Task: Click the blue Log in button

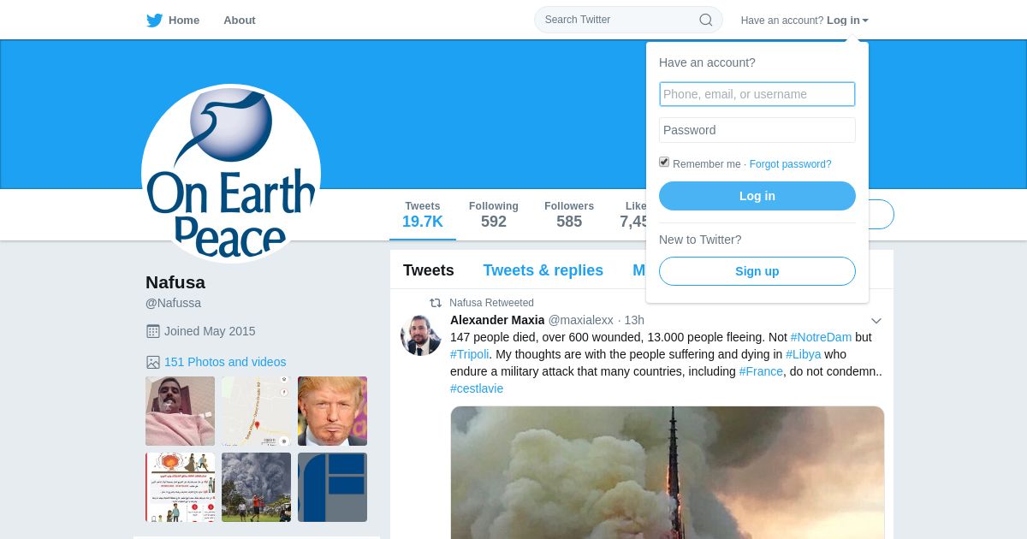Action: click(x=757, y=196)
